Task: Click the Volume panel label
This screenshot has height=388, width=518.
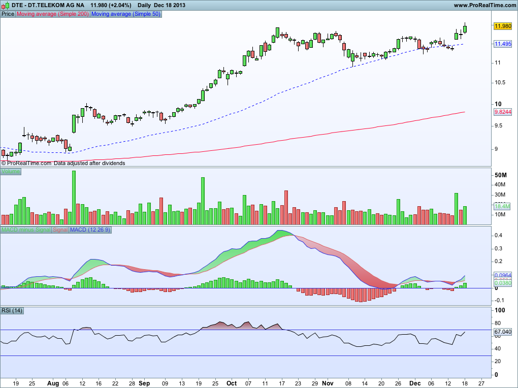Action: pos(11,172)
